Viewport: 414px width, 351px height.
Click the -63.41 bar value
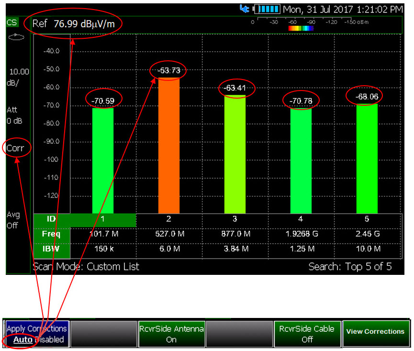[235, 88]
